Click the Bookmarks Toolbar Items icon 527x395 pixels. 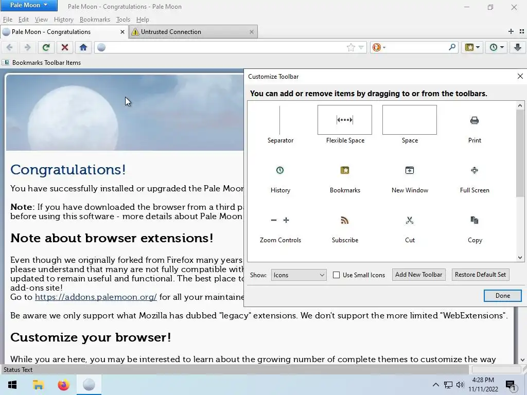5,62
